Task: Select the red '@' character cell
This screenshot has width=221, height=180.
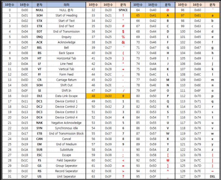Action: (168, 10)
